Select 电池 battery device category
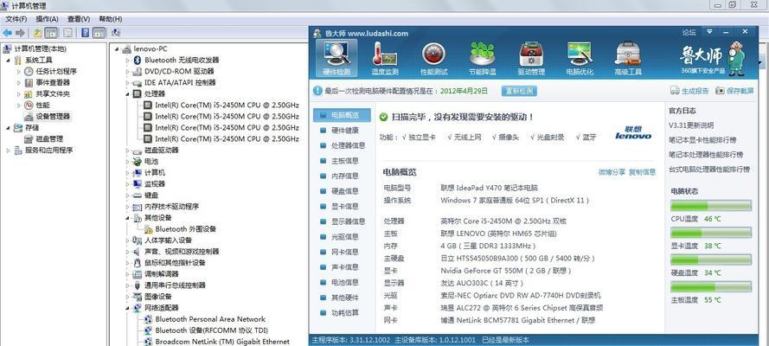 point(151,161)
